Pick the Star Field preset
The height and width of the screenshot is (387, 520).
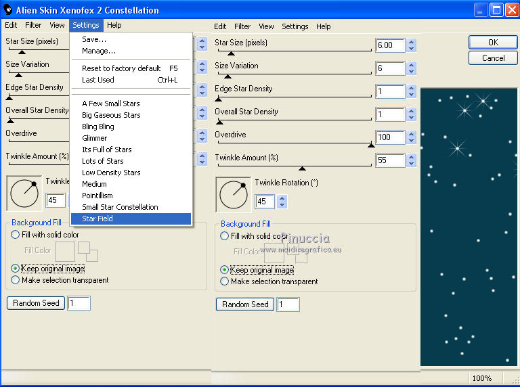coord(131,219)
